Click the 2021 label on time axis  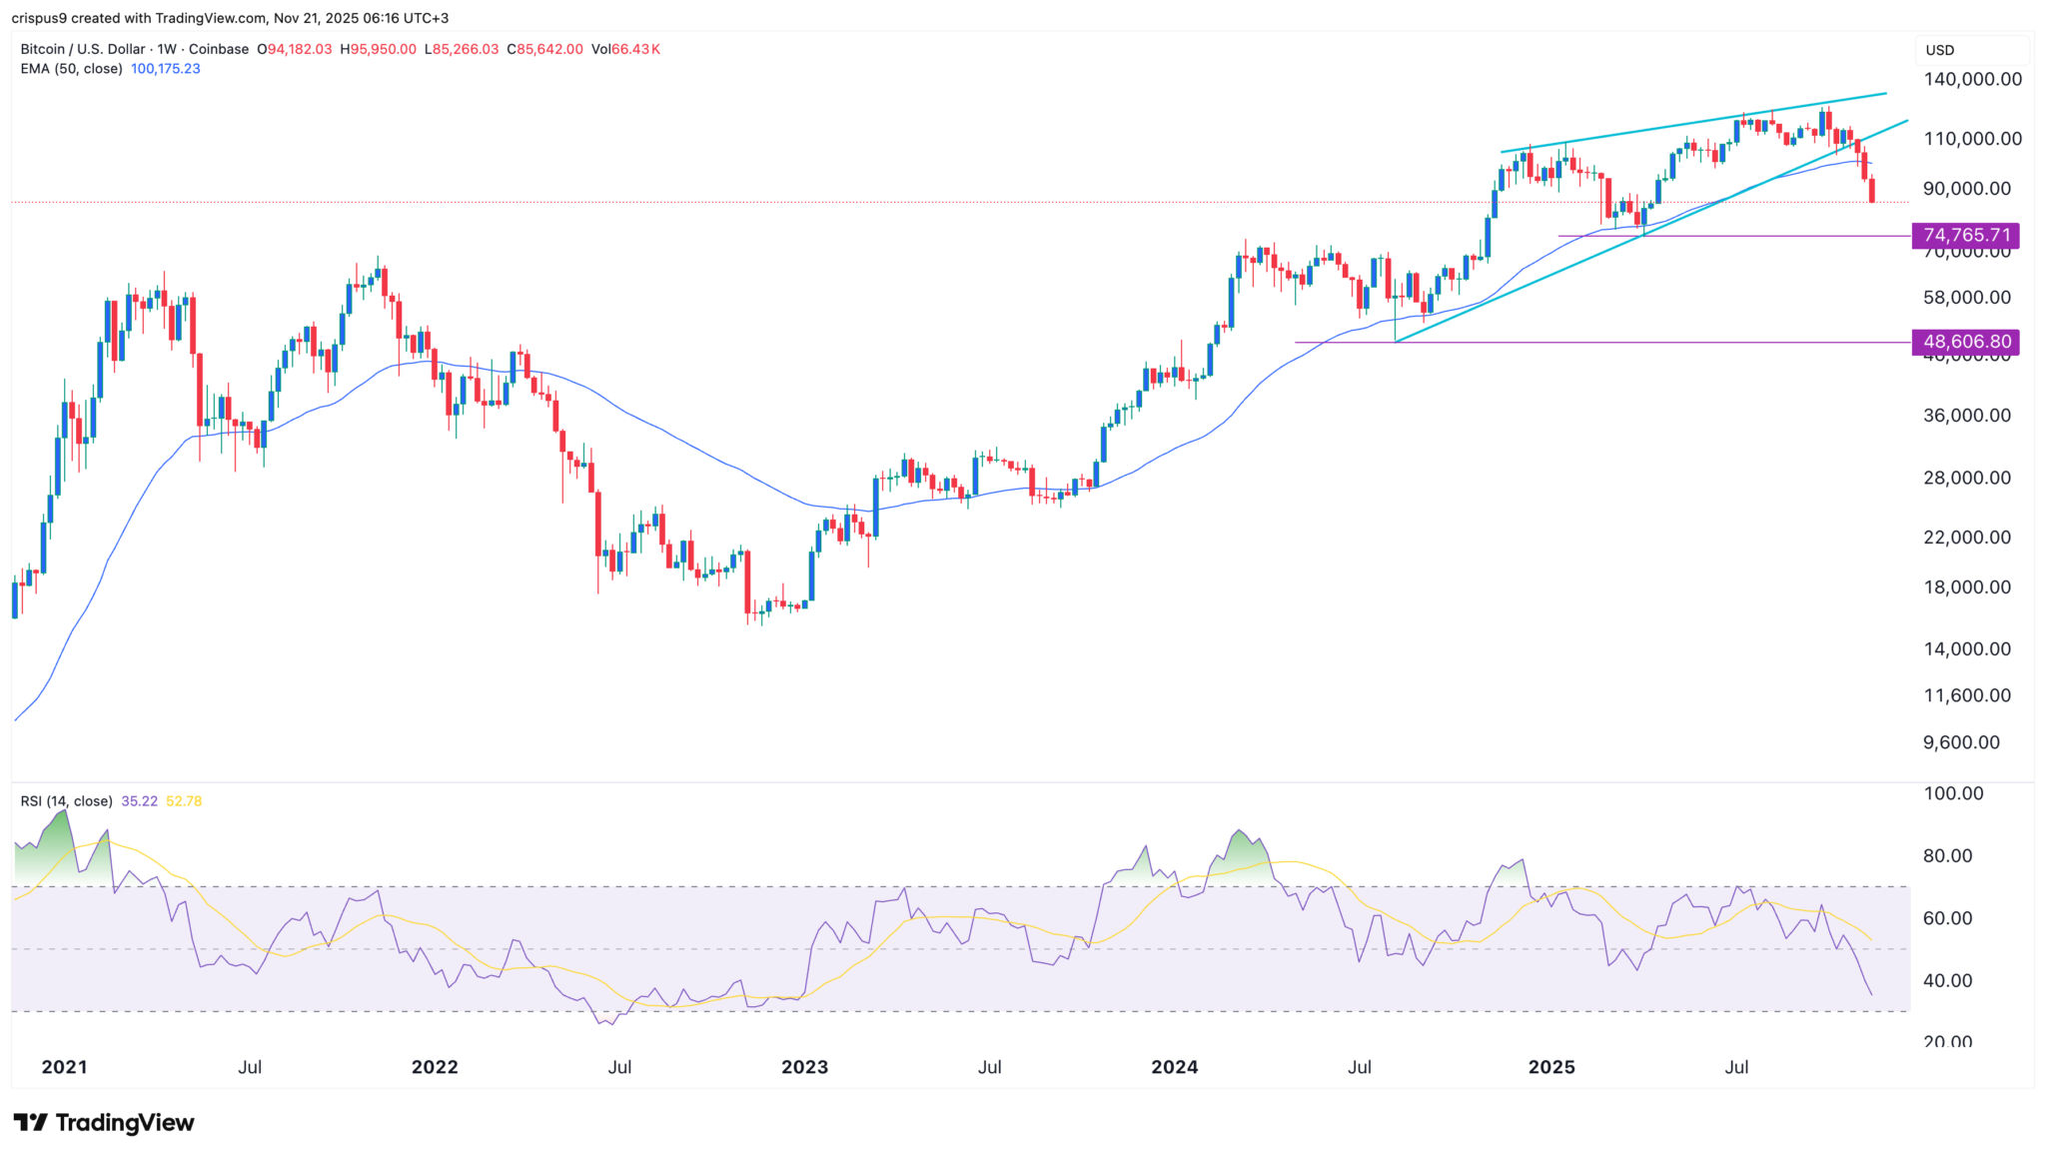click(64, 1067)
